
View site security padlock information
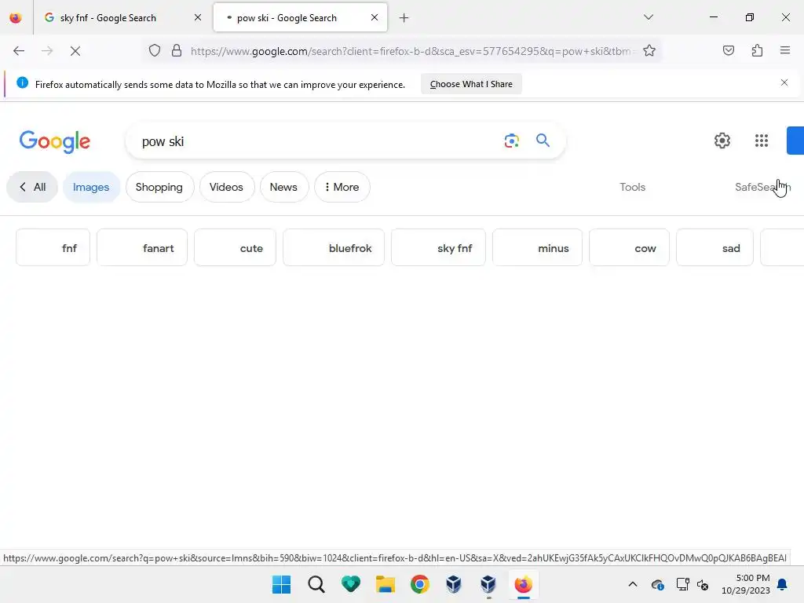177,51
